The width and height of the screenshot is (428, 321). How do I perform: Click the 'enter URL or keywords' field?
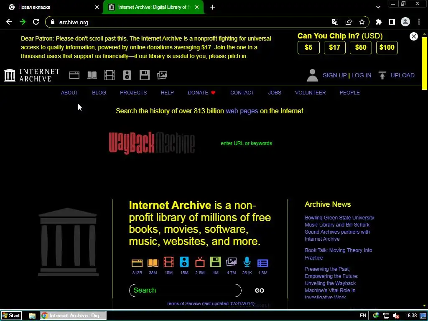246,143
